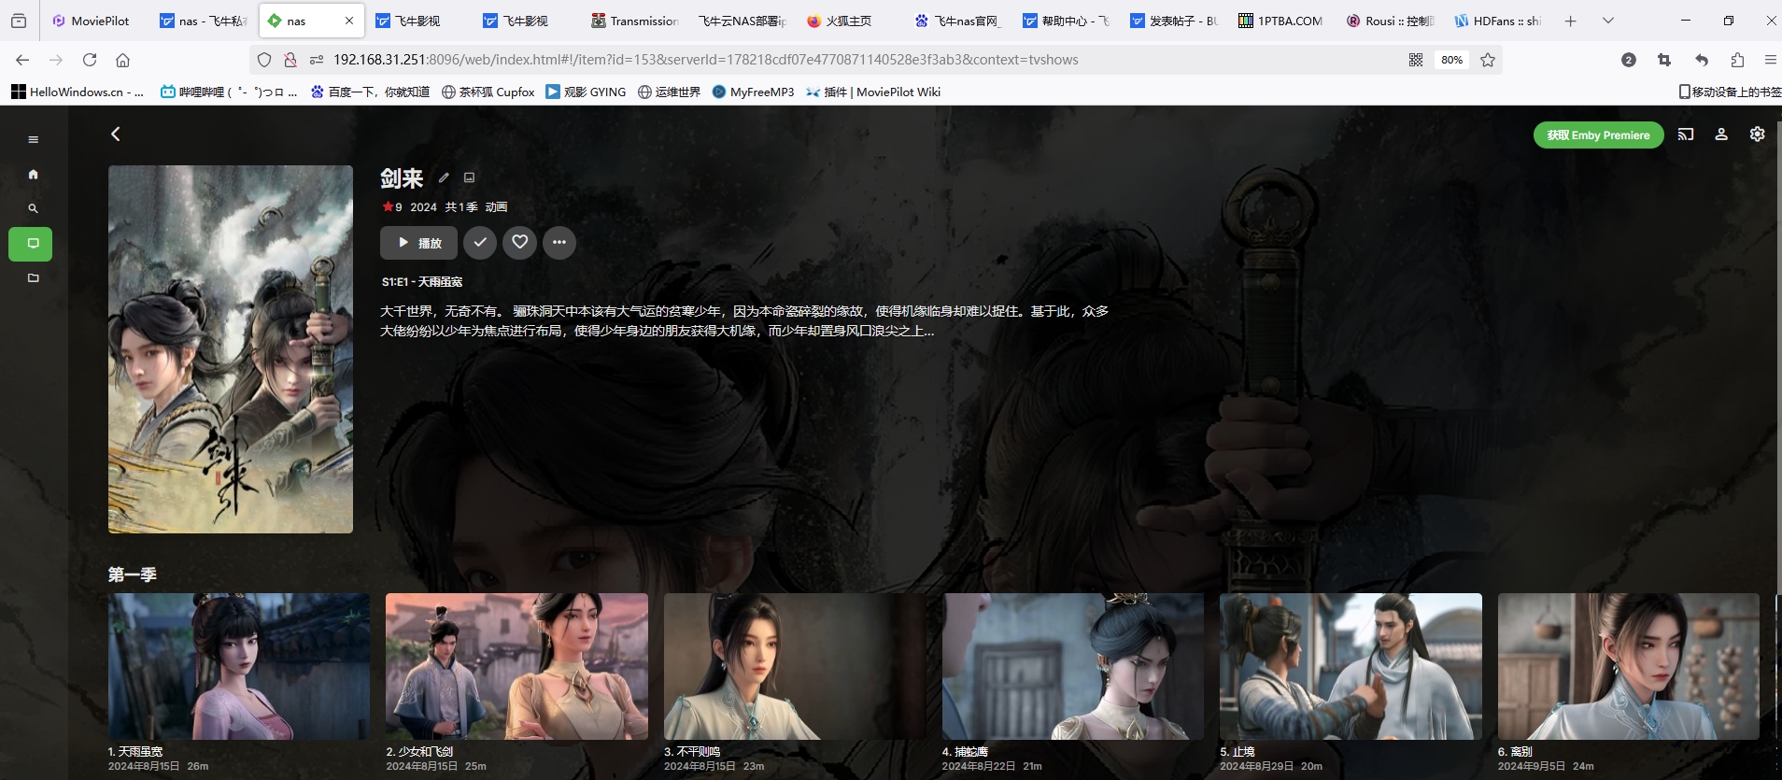The width and height of the screenshot is (1782, 780).
Task: Open episode 6 离别 thumbnail
Action: (x=1629, y=666)
